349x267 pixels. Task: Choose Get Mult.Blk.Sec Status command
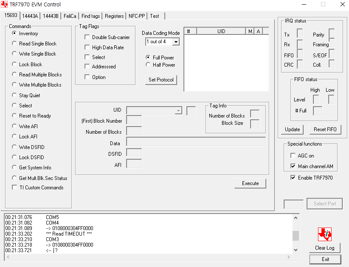tap(14, 178)
